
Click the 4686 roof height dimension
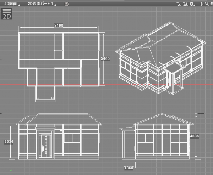[x=194, y=136]
